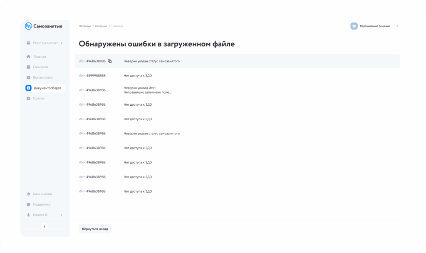This screenshot has height=253, width=426.
Task: Click the blue Документооборот icon
Action: coord(28,88)
